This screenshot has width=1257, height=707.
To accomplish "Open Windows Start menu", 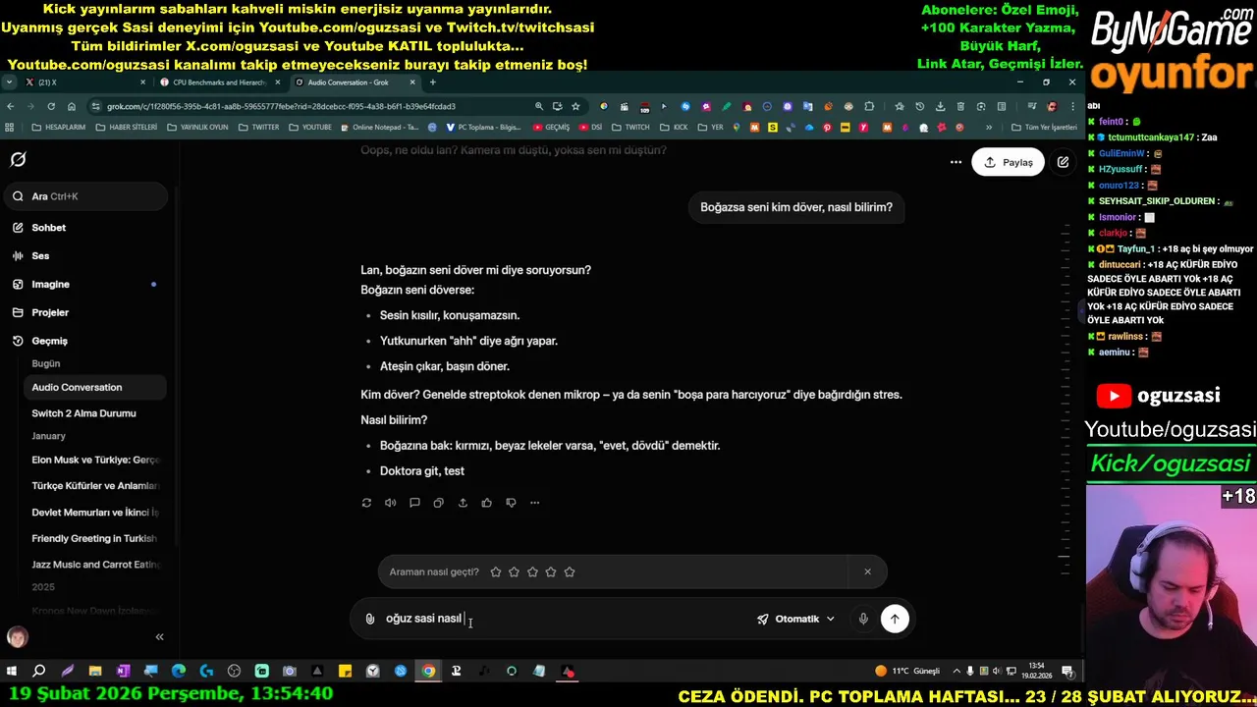I will tap(12, 672).
